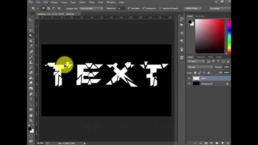Viewport: 258px width, 145px height.
Task: Select the History Brush tool
Action: tap(31, 67)
